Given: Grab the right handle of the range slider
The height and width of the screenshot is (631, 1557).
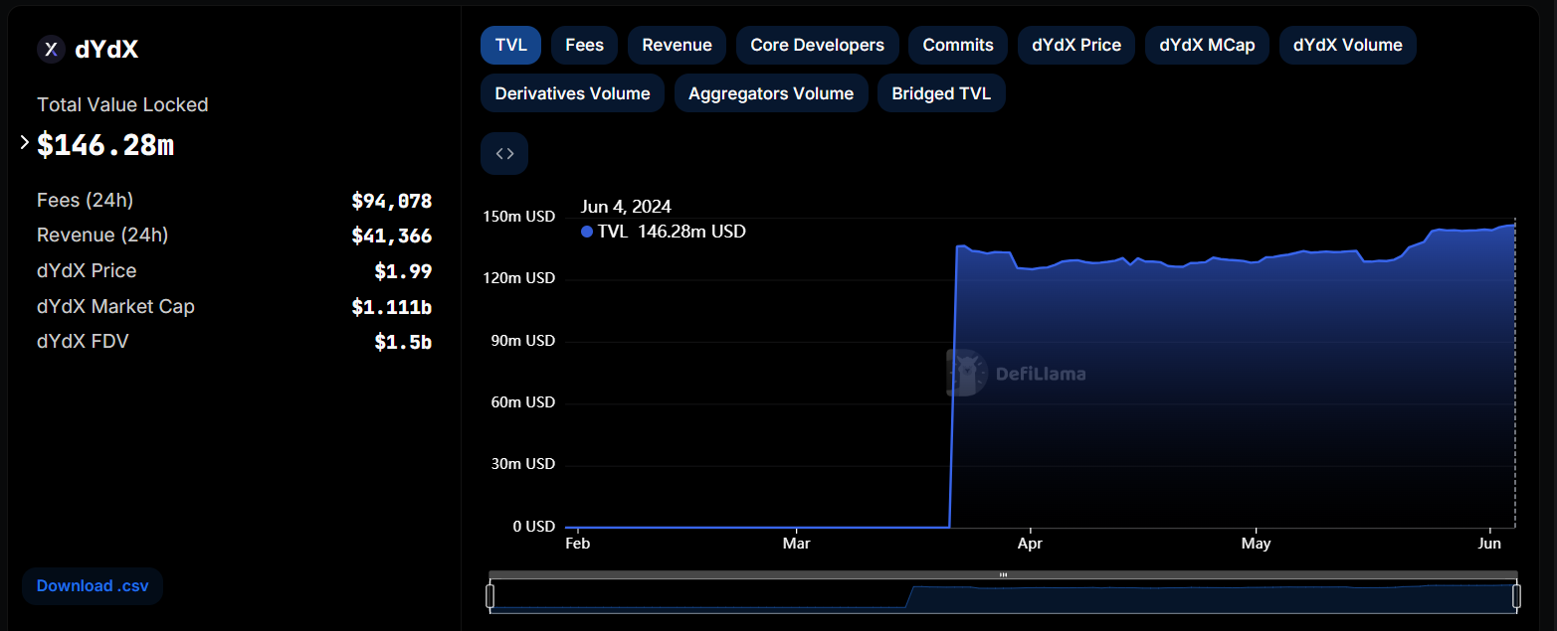Looking at the screenshot, I should point(1516,596).
